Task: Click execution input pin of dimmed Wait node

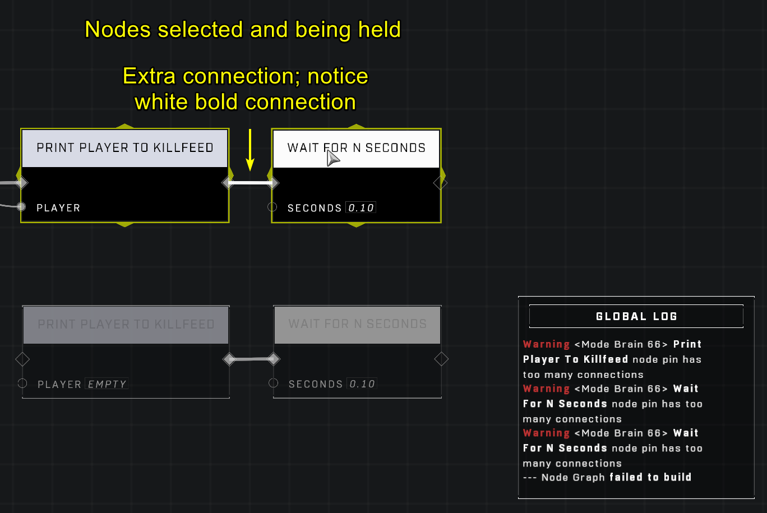Action: [273, 359]
